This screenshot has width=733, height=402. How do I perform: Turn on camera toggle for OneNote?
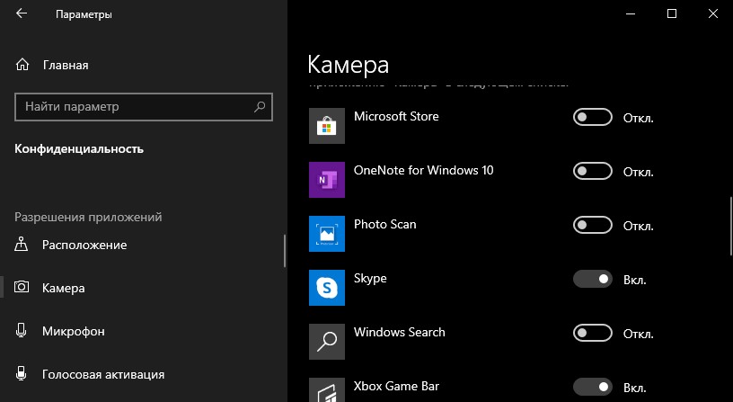click(592, 172)
